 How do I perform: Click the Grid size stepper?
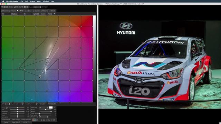[x=9, y=104]
